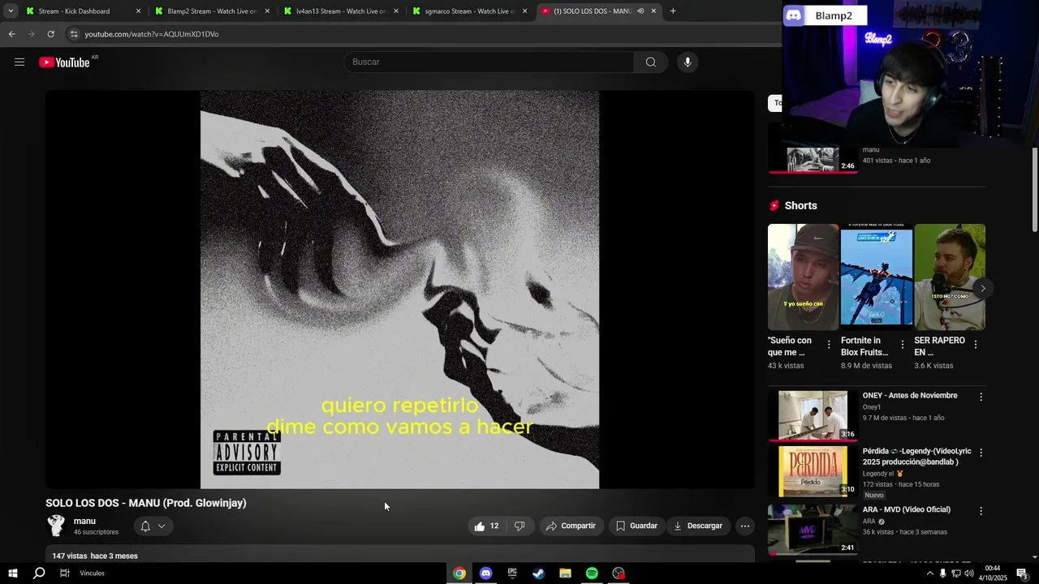
Task: Show hidden system tray icons
Action: tap(929, 573)
